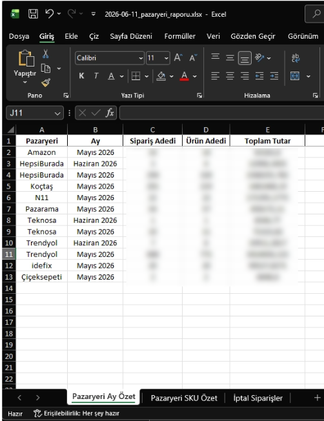Viewport: 324px width, 421px height.
Task: Click the Orientation text angle icon
Action: 259,57
